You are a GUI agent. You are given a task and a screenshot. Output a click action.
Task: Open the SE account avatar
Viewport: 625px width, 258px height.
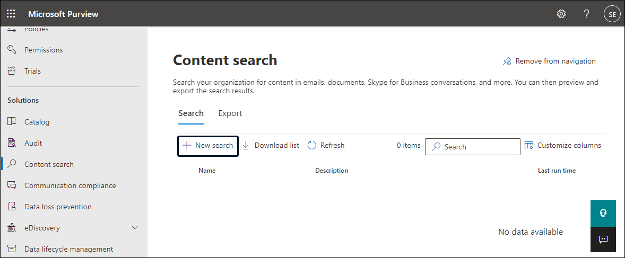(x=612, y=14)
